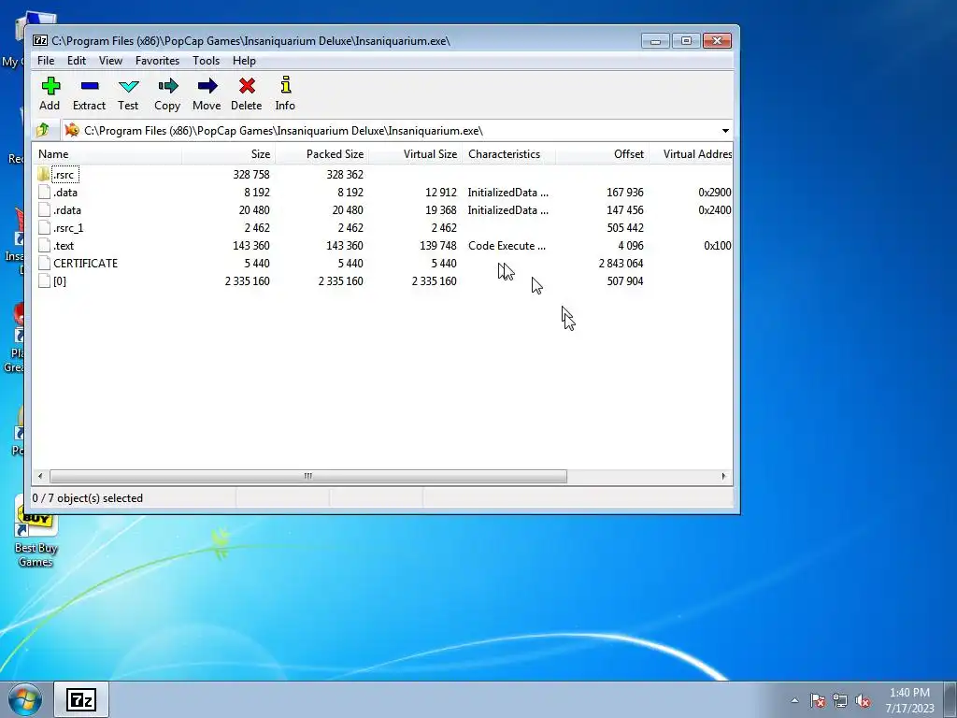The height and width of the screenshot is (718, 957).
Task: Click the Show desktop strip
Action: 951,699
